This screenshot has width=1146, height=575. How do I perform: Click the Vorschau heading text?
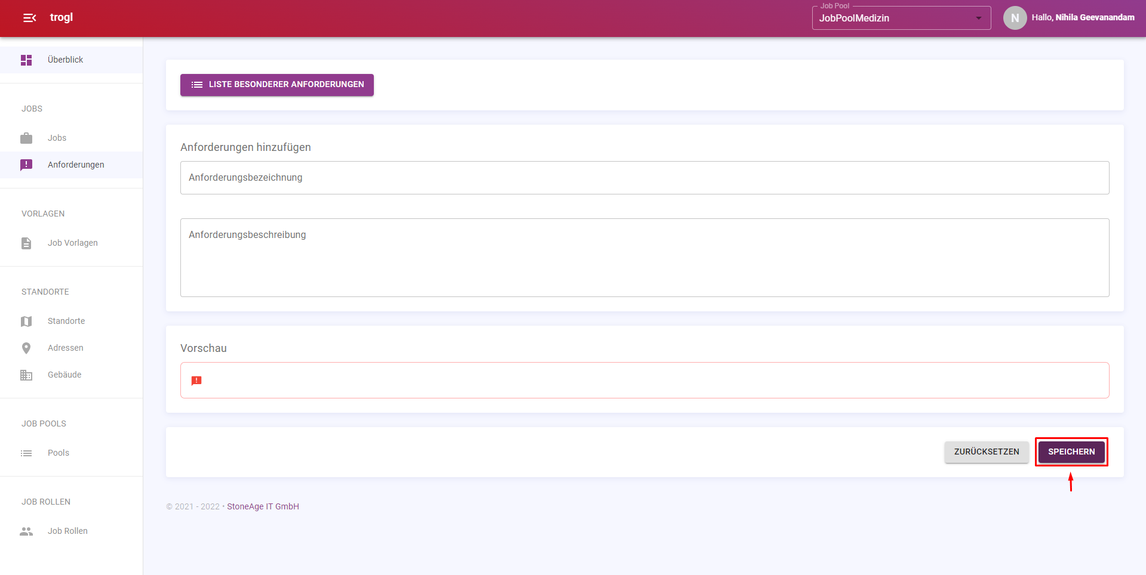[204, 348]
